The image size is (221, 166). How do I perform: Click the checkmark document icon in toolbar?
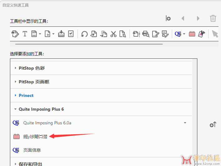[x=71, y=34]
